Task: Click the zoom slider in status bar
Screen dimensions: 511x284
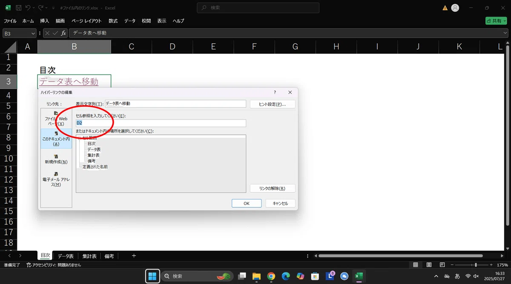Action: pyautogui.click(x=471, y=265)
